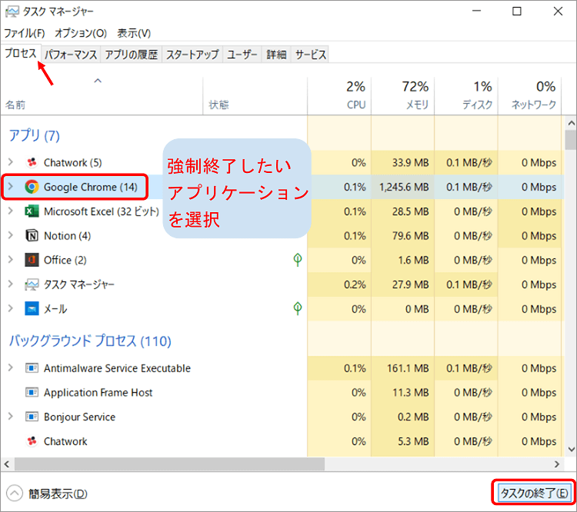Sort by the ネットワーク column header
Screen dimensions: 577x512
530,96
